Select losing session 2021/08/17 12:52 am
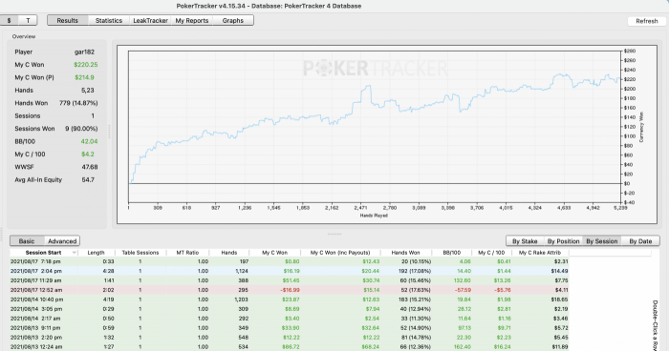The width and height of the screenshot is (669, 351). tap(290, 290)
